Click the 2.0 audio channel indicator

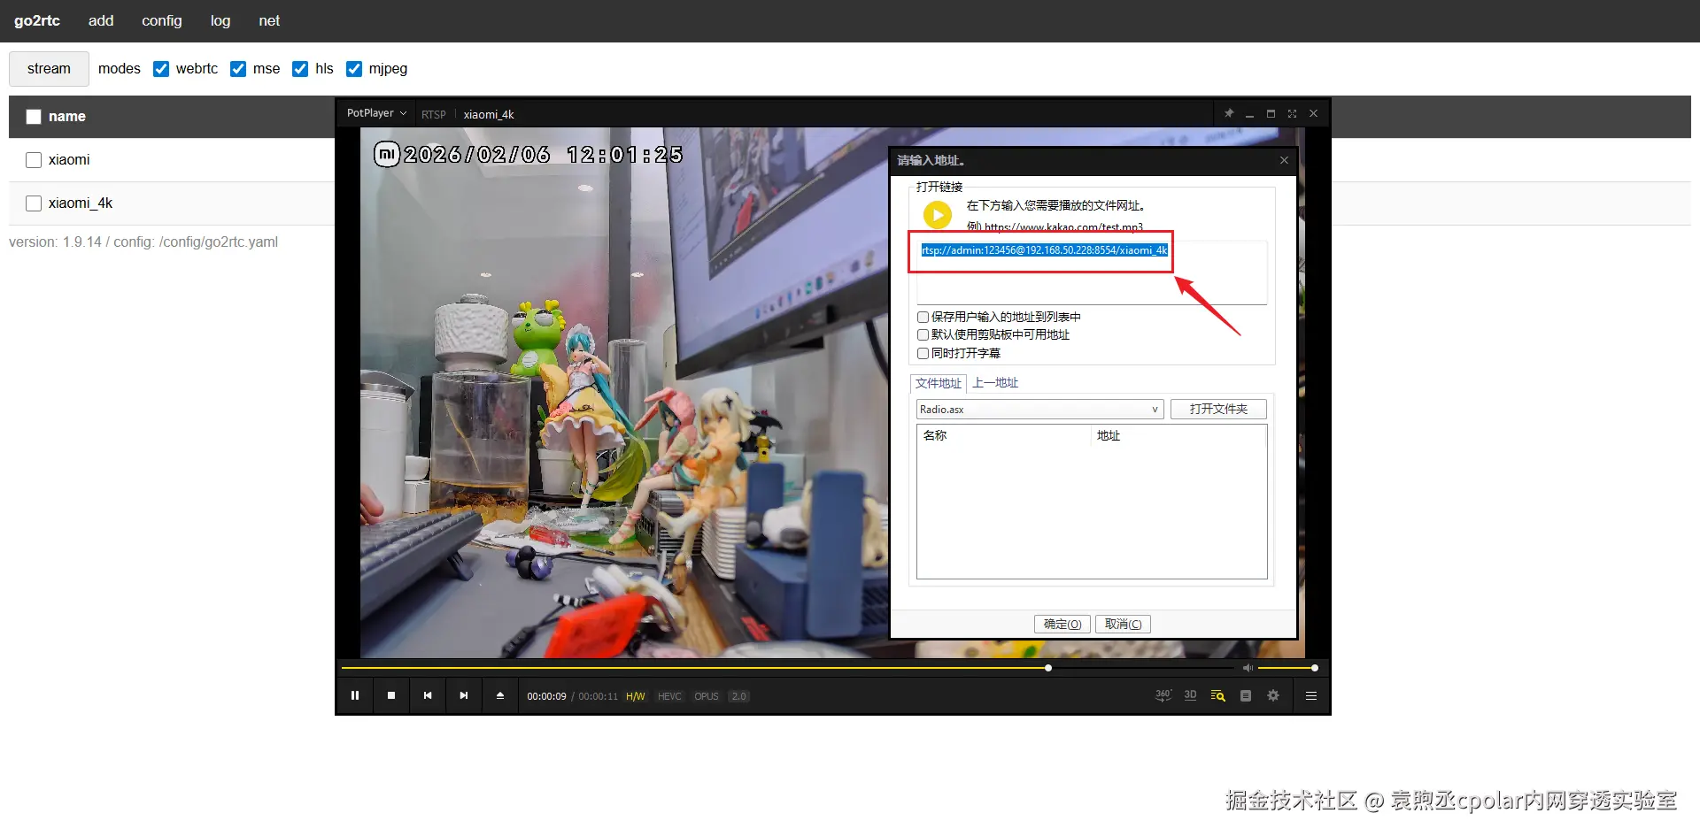click(739, 697)
